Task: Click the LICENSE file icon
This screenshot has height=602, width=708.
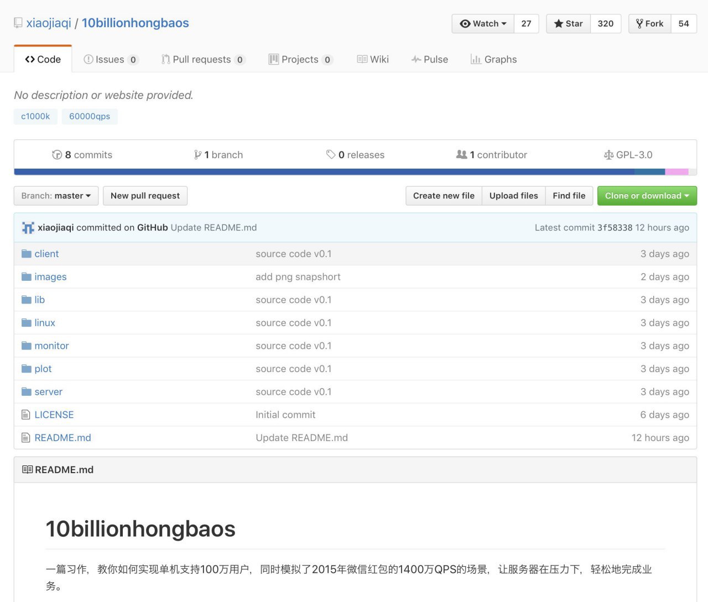Action: coord(25,415)
